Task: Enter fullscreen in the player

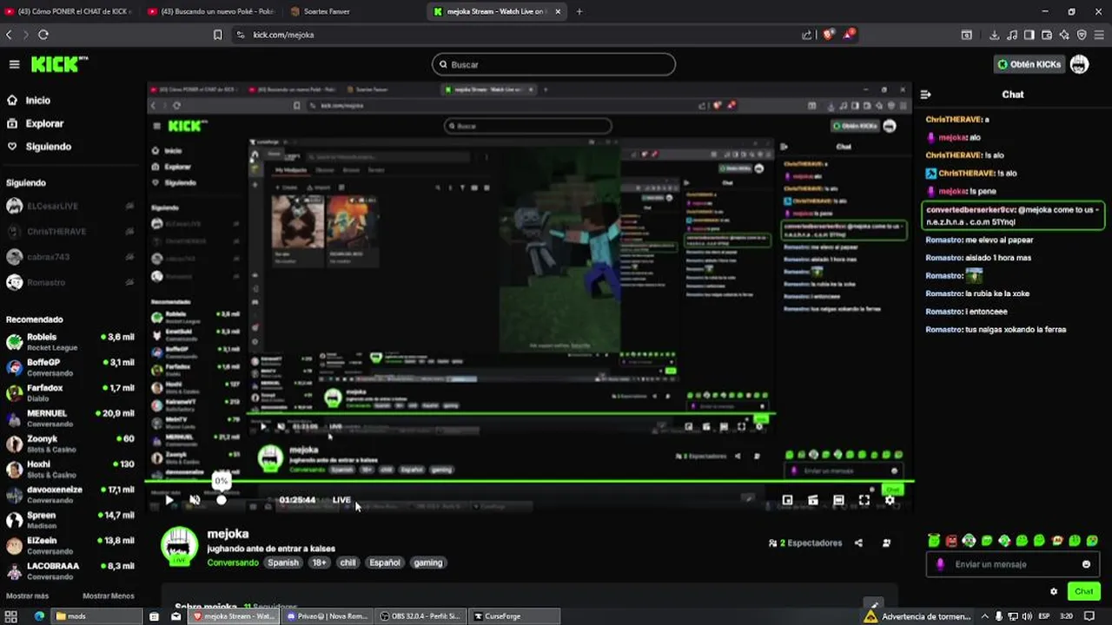Action: pyautogui.click(x=864, y=500)
